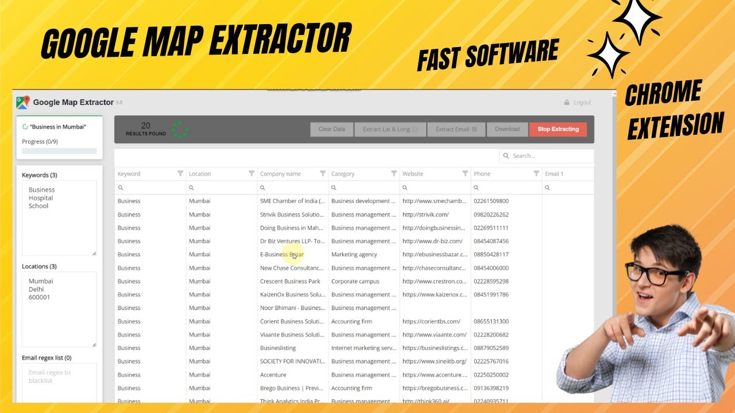Select the Accenture company cell
The height and width of the screenshot is (413, 735).
[293, 375]
